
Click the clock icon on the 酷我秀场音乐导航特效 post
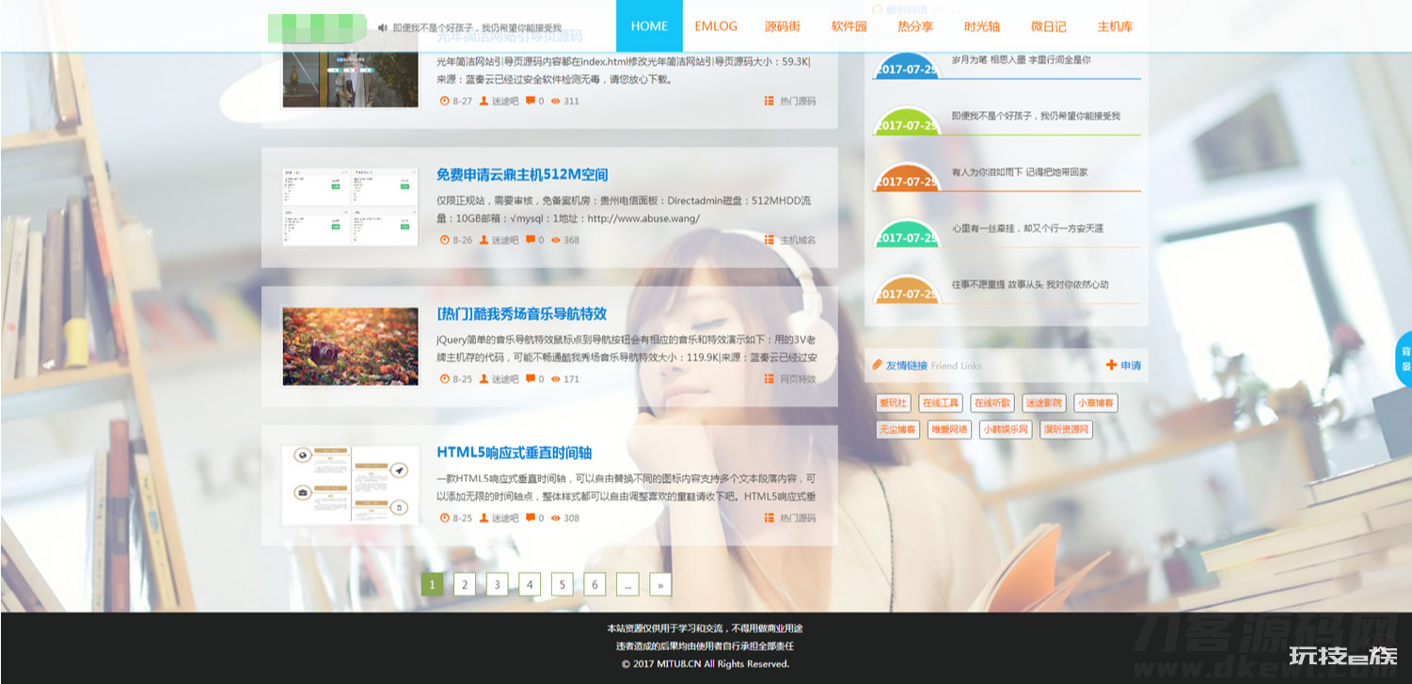click(445, 379)
